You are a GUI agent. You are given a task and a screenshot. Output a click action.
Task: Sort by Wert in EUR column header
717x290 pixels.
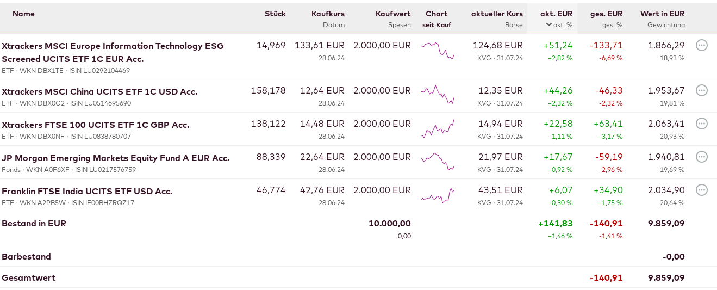[x=662, y=14]
